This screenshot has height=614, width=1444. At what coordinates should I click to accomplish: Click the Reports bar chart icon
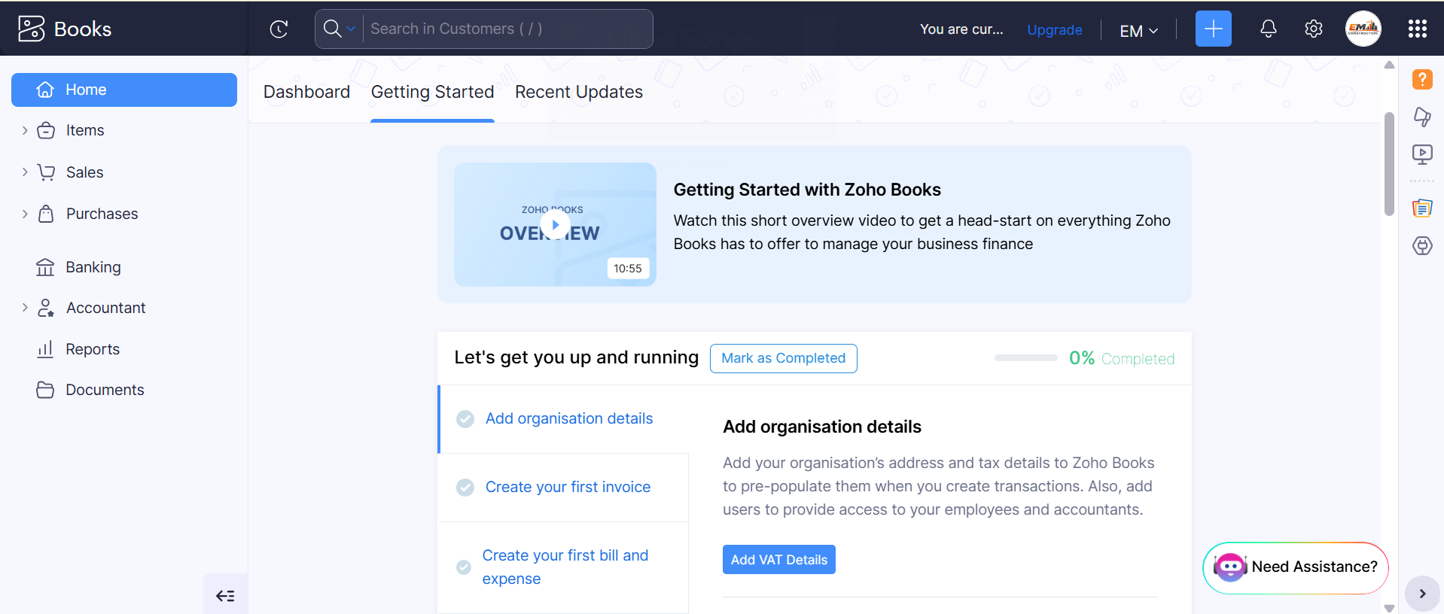click(x=45, y=348)
